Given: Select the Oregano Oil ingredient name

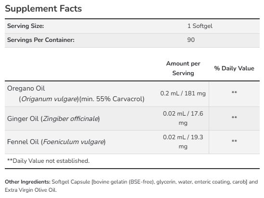Looking at the screenshot, I should pos(26,88).
